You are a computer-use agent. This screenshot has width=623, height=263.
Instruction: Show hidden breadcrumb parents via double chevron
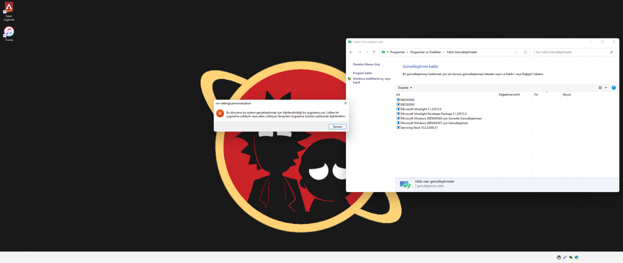387,52
